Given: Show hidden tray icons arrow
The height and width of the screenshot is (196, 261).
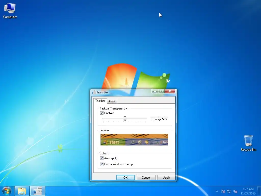Looking at the screenshot, I should click(217, 191).
